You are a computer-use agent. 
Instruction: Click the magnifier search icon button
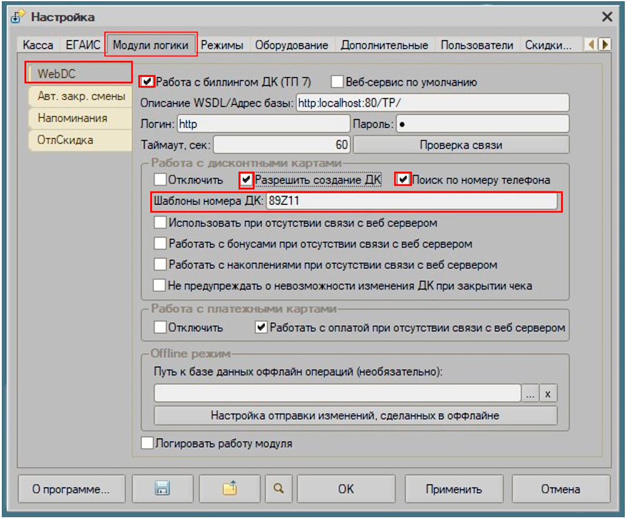pyautogui.click(x=278, y=489)
